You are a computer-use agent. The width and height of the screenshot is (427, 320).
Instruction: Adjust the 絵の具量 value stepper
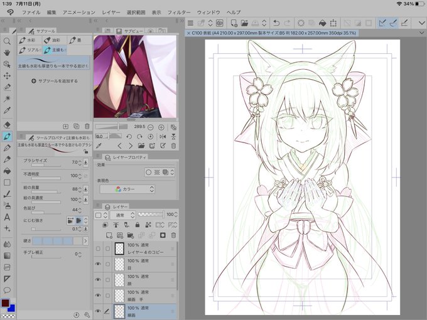click(80, 189)
